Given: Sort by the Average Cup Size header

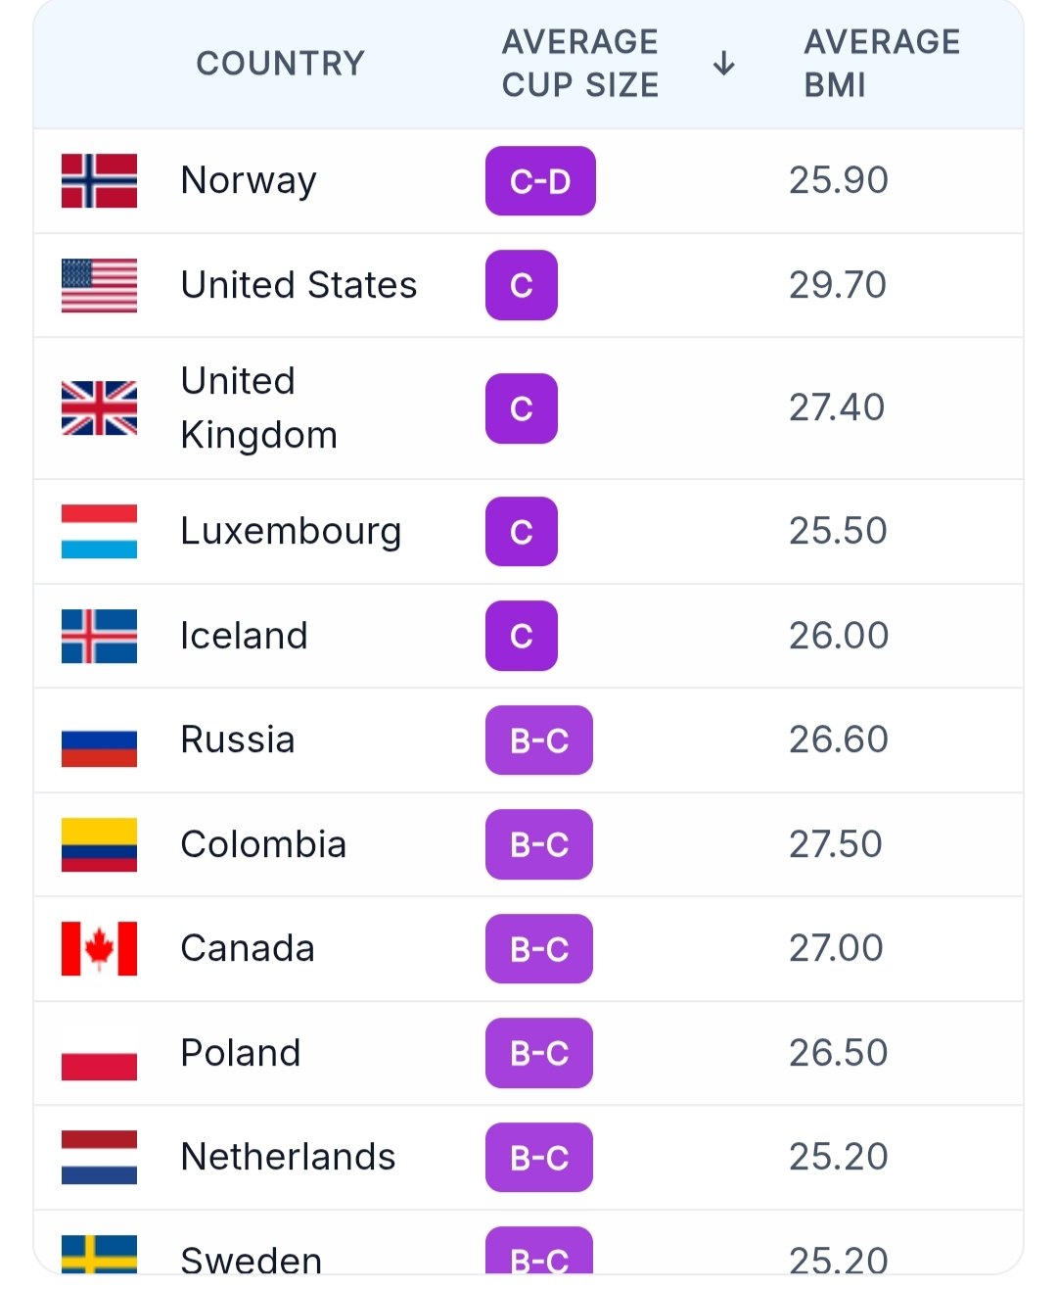Looking at the screenshot, I should 580,64.
